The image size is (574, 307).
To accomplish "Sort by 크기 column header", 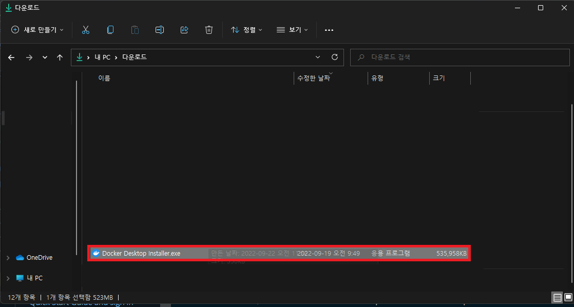I will pyautogui.click(x=439, y=79).
